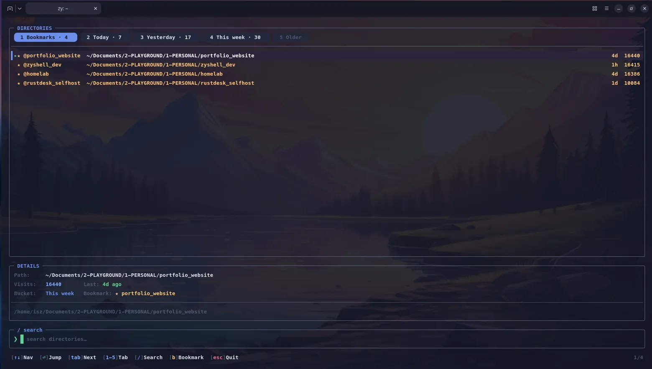Click the homelab directory path
Image resolution: width=652 pixels, height=369 pixels.
[155, 74]
